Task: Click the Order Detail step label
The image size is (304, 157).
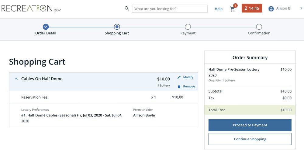Action: click(46, 33)
